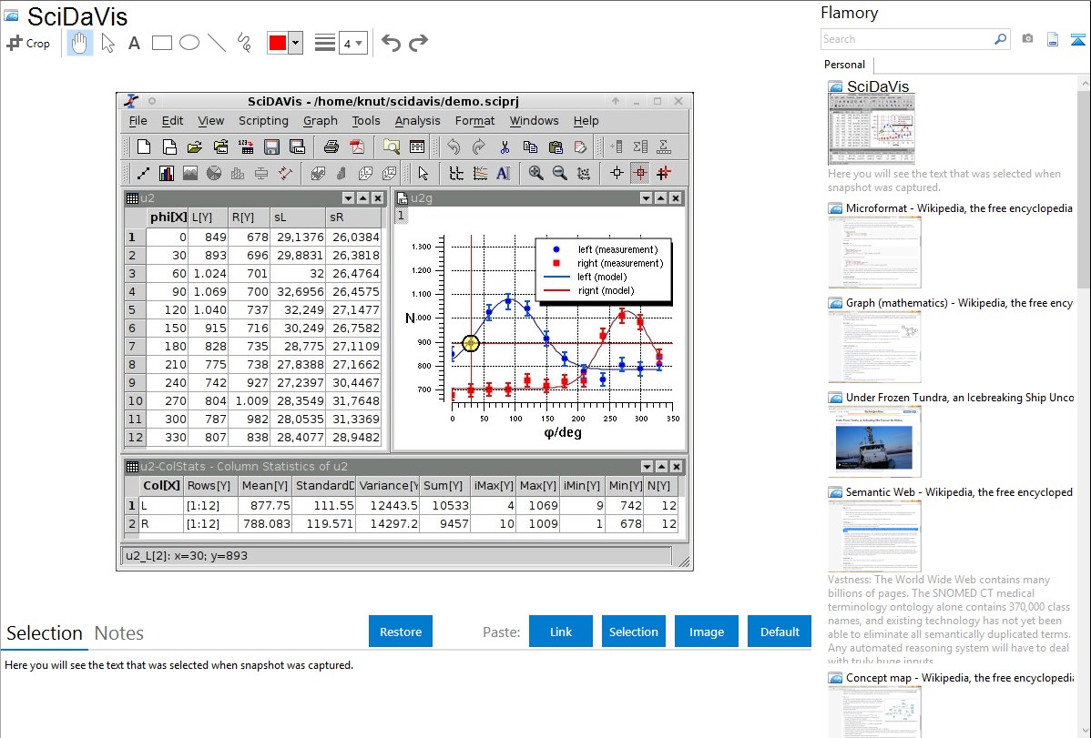Open the Personal tab
The image size is (1091, 738).
click(x=845, y=65)
